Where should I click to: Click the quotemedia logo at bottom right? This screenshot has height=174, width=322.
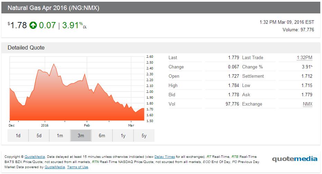point(294,159)
